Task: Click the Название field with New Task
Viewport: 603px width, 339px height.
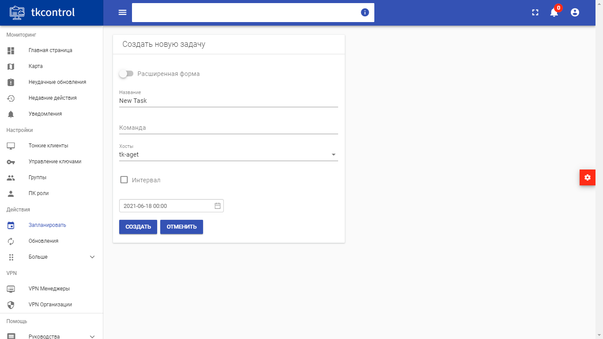Action: tap(228, 101)
